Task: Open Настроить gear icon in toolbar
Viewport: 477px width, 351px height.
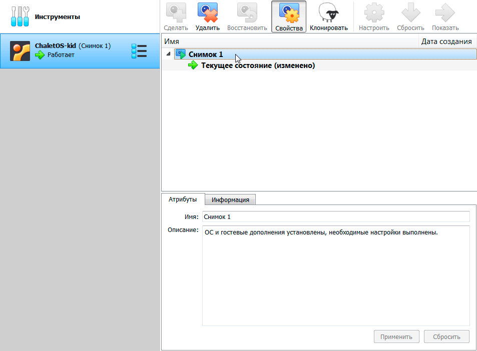Action: 374,13
